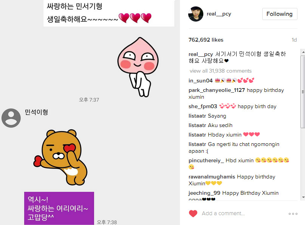Click the gray default contact avatar icon
The height and width of the screenshot is (225, 305).
(11, 118)
